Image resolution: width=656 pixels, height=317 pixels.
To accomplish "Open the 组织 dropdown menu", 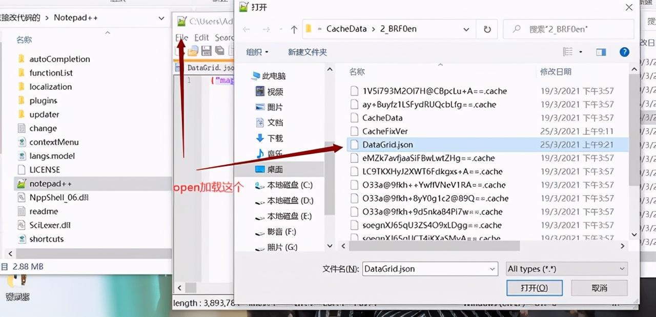I will click(x=257, y=52).
